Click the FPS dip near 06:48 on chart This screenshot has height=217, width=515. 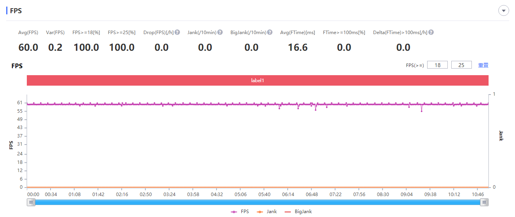[x=316, y=110]
